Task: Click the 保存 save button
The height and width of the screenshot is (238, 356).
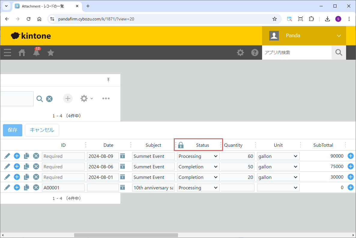Action: [x=13, y=130]
